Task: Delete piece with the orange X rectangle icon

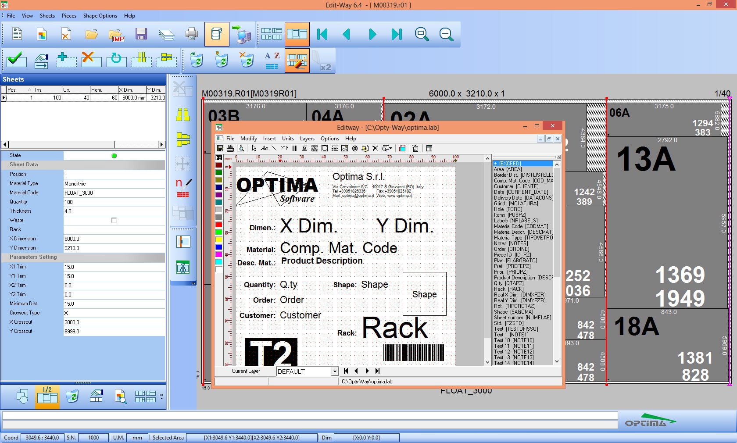Action: [91, 60]
